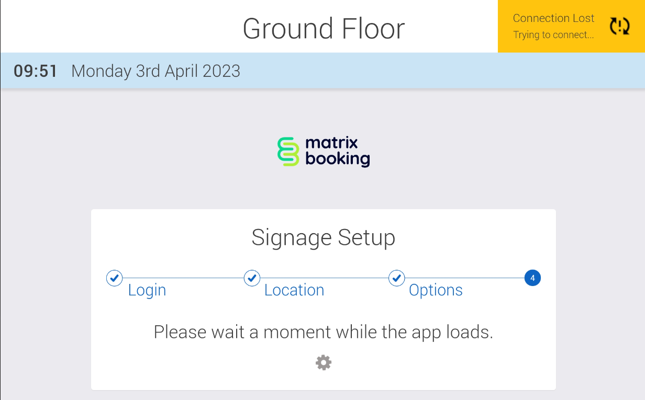Go back to the Login step
645x400 pixels.
[147, 290]
